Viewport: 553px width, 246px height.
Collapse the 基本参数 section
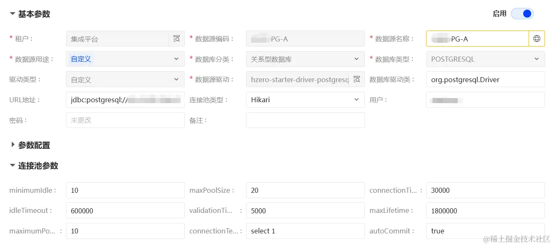30,14
